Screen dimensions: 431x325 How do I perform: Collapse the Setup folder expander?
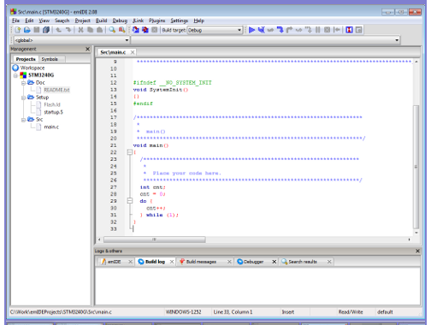pyautogui.click(x=23, y=97)
